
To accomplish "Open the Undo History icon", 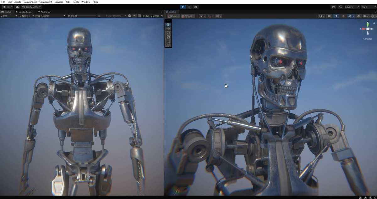I will click(333, 7).
